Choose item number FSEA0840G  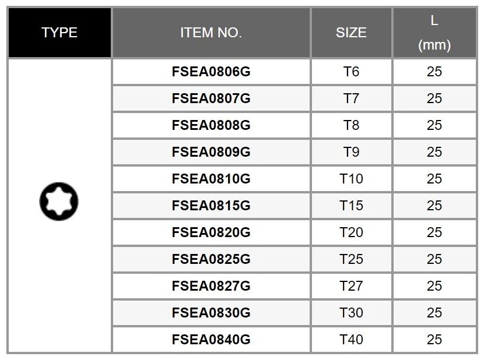(211, 340)
